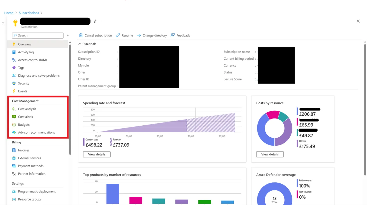Open Programmatic deployment icon
Screen dimensions: 367x205
[x=14, y=191]
